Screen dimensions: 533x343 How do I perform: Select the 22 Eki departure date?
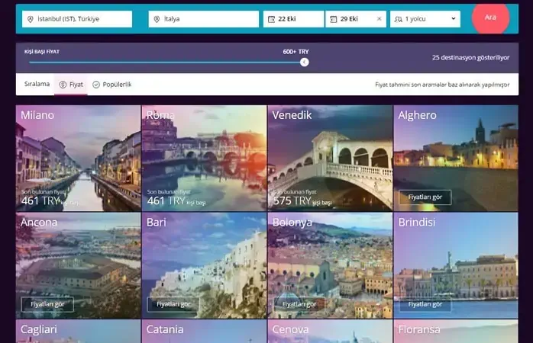point(294,19)
